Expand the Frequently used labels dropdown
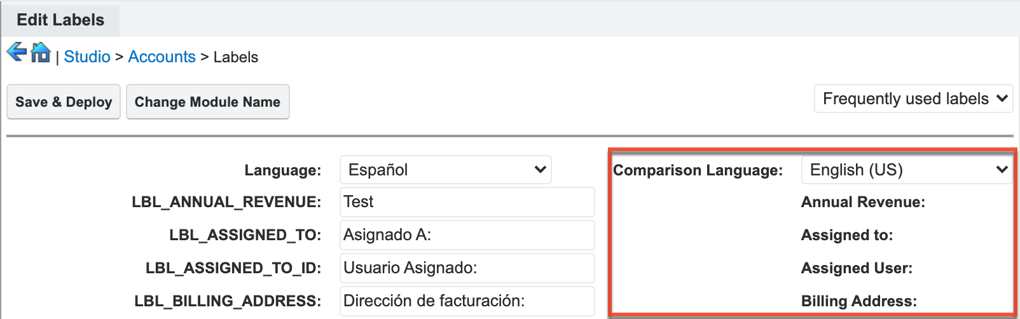The image size is (1020, 319). pos(913,99)
